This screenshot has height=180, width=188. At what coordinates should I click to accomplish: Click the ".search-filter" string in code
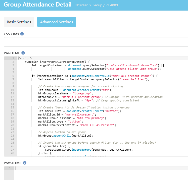[x=133, y=79]
